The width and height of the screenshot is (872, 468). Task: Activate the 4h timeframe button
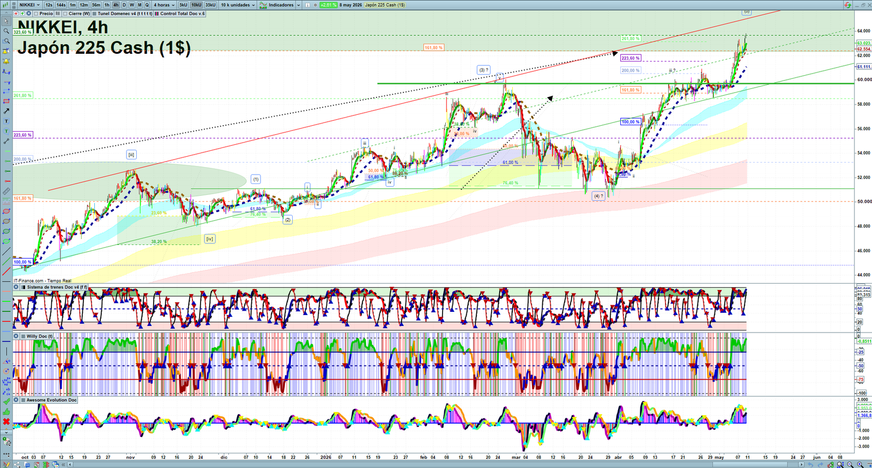click(116, 5)
